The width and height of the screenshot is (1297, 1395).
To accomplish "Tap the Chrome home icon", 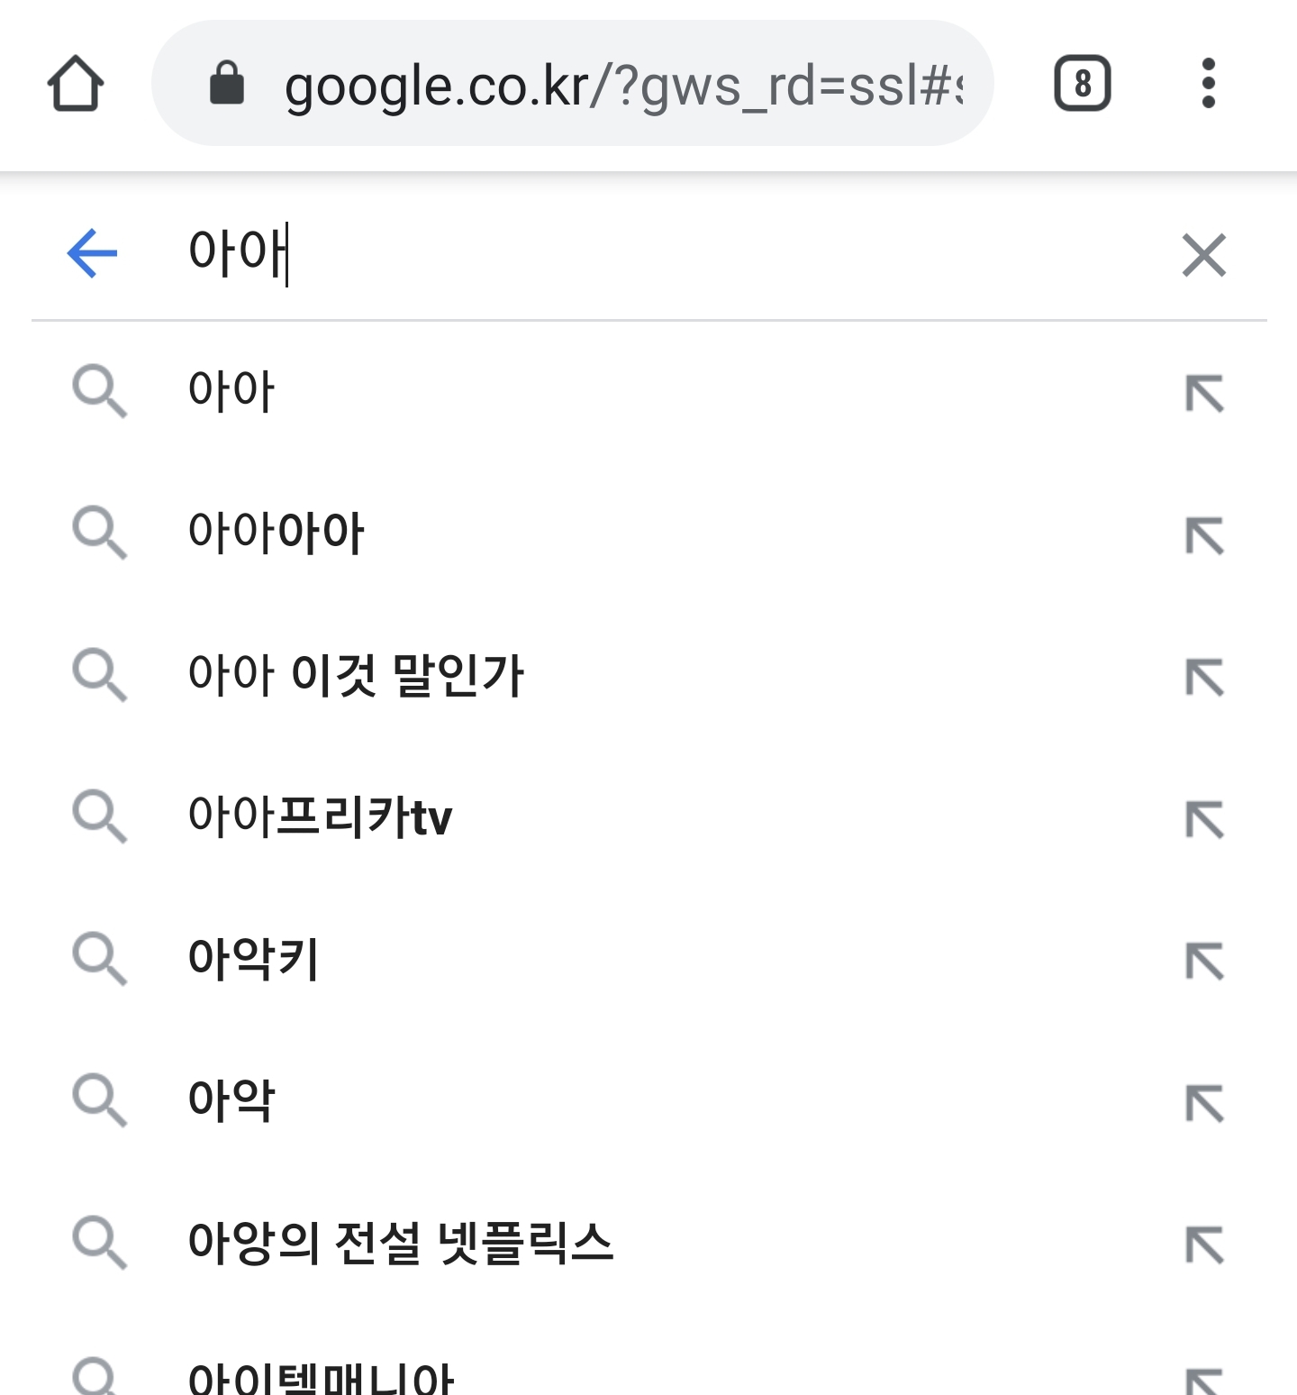I will tap(76, 83).
